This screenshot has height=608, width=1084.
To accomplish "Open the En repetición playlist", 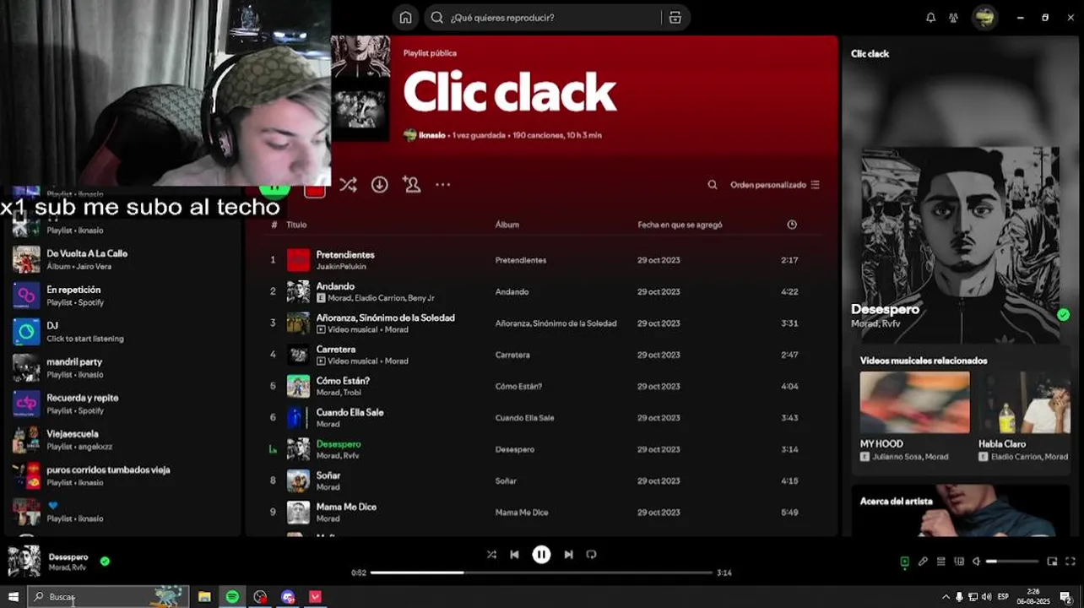I will pos(123,296).
